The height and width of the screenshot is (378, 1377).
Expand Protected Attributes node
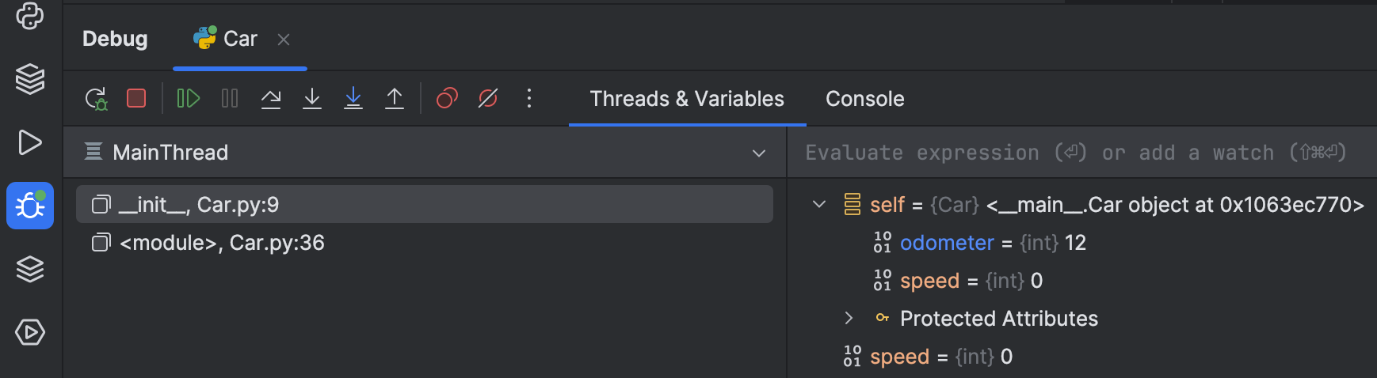[x=849, y=319]
